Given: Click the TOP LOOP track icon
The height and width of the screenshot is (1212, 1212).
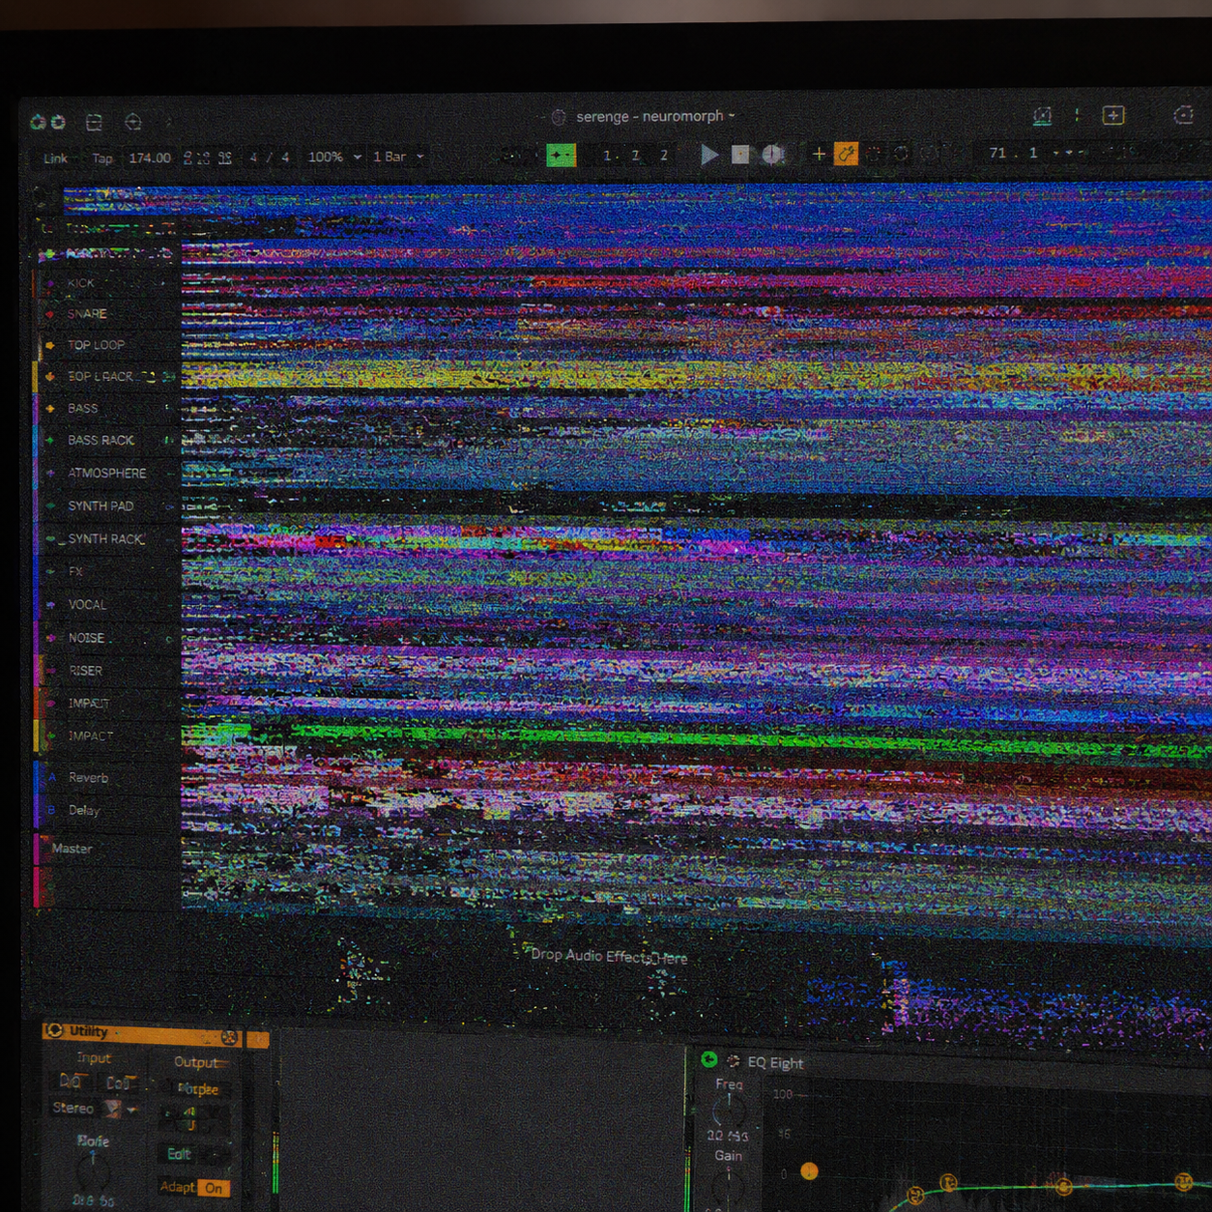Looking at the screenshot, I should (50, 345).
